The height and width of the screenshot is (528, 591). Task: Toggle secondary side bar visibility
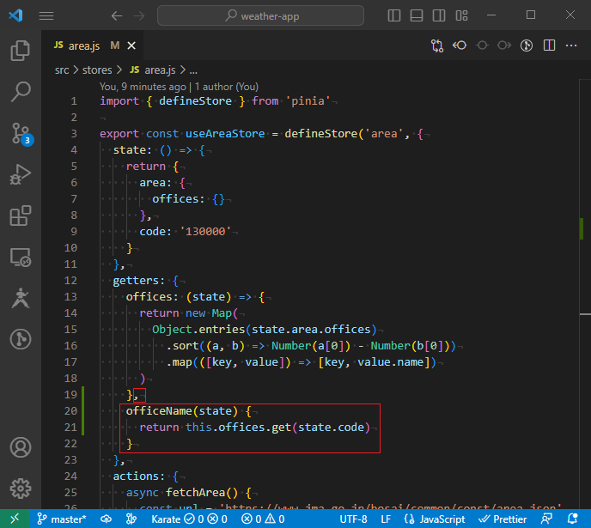pos(439,15)
